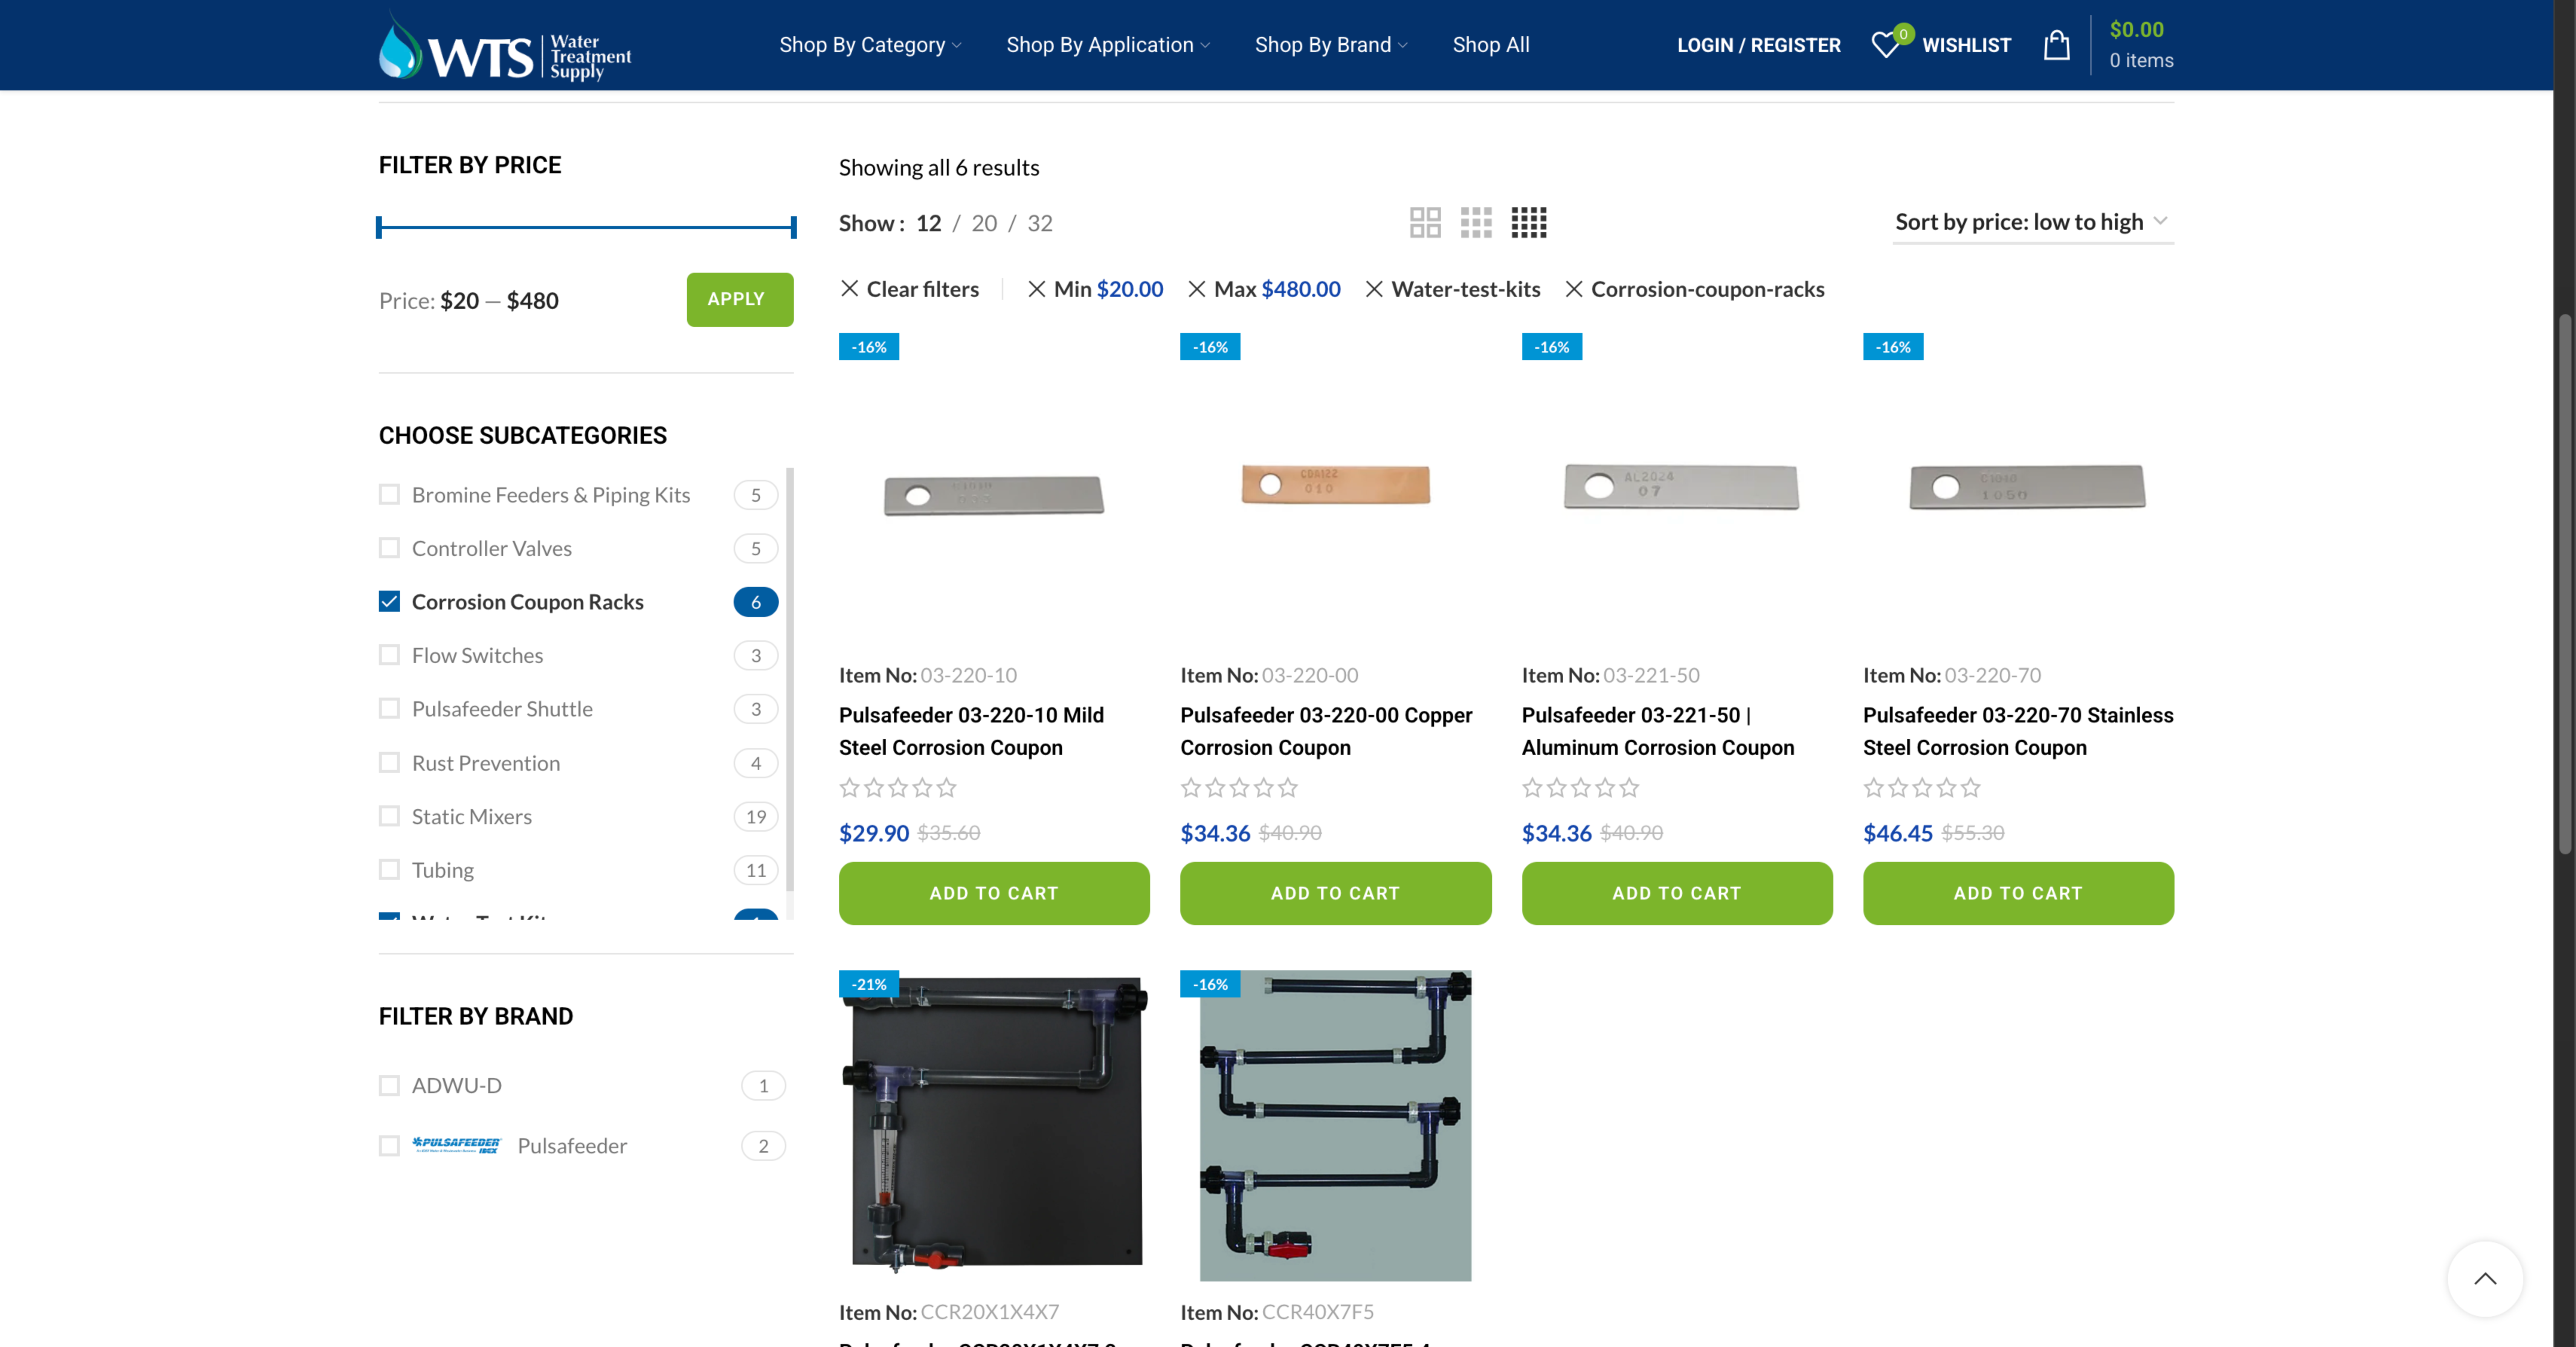The height and width of the screenshot is (1347, 2576).
Task: Check the Pulsafeeder brand filter
Action: click(389, 1145)
